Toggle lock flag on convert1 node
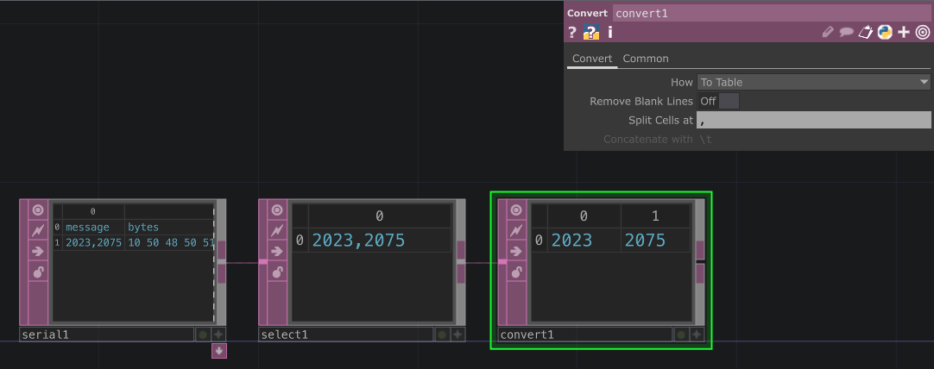Image resolution: width=934 pixels, height=369 pixels. 515,272
